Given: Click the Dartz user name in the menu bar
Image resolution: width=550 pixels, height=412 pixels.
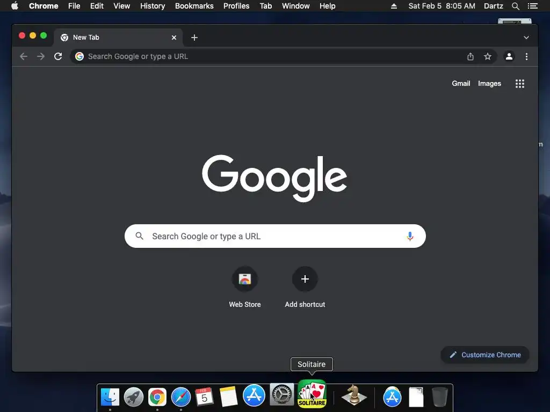Looking at the screenshot, I should [494, 6].
